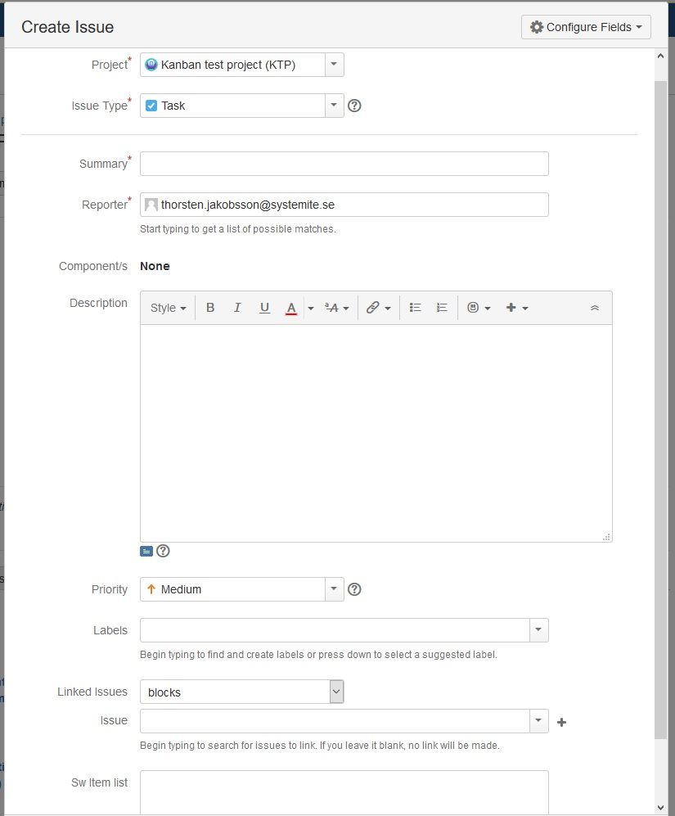Insert a numbered list

point(442,308)
